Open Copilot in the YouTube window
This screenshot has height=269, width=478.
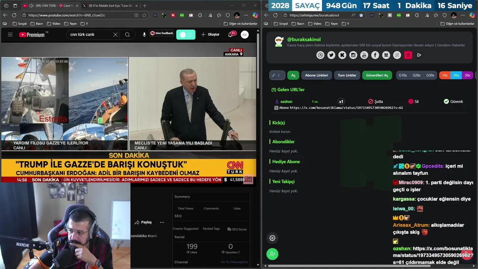tap(255, 15)
